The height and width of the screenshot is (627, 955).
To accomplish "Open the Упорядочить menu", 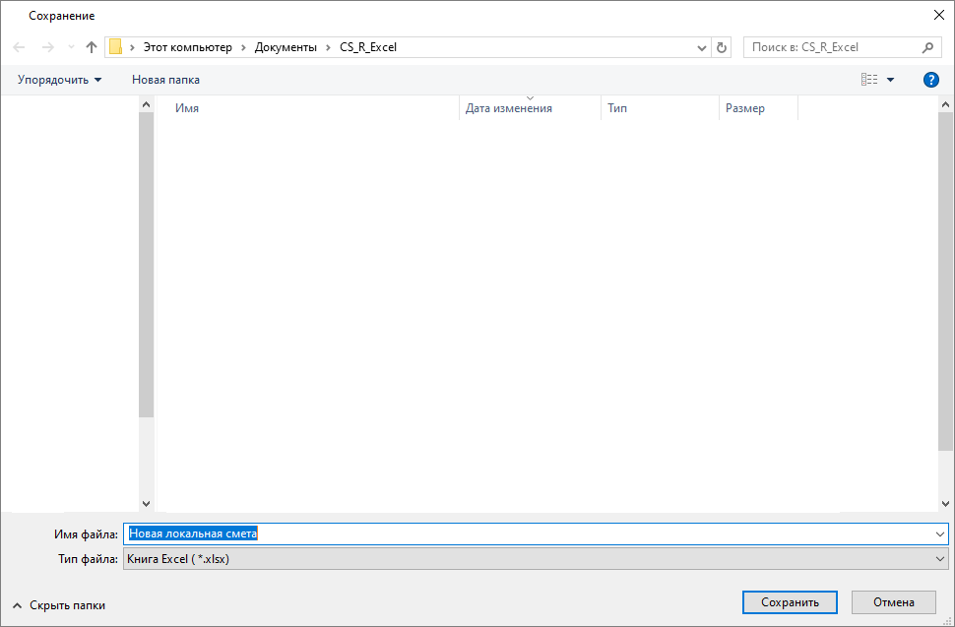I will click(59, 80).
